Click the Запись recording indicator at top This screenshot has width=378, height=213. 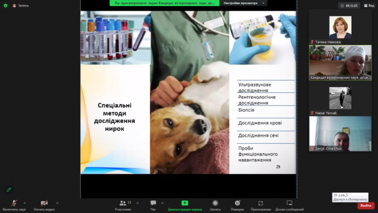tap(21, 5)
